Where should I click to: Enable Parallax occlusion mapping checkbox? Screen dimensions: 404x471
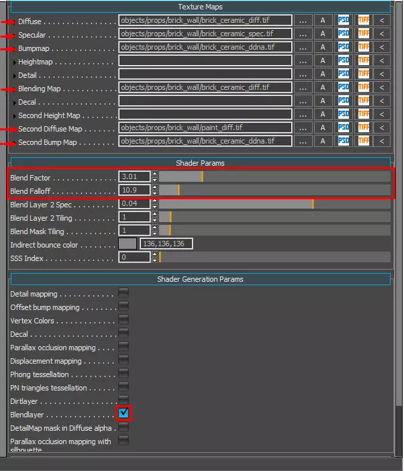123,346
